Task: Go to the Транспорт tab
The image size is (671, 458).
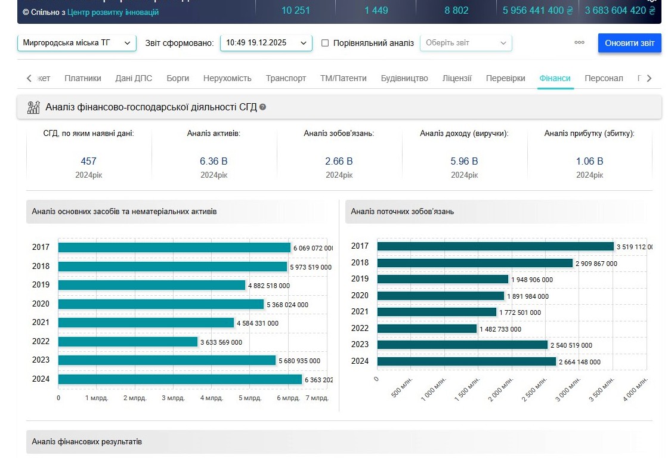Action: click(286, 78)
